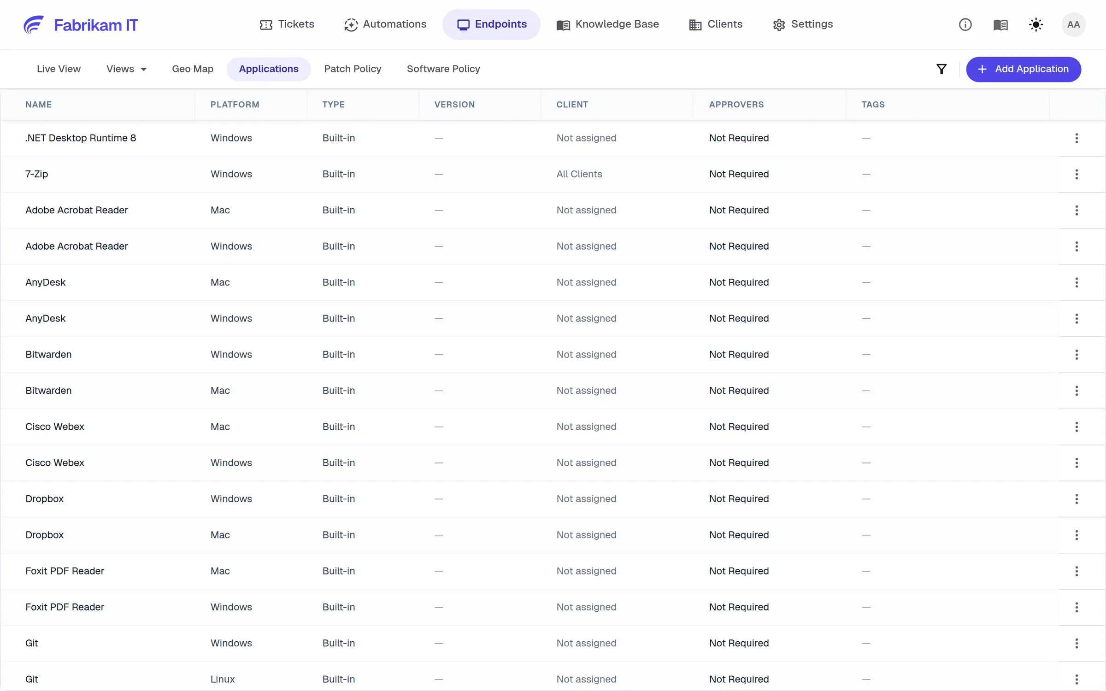Open row menu for .NET Desktop Runtime 8
This screenshot has width=1106, height=691.
pyautogui.click(x=1077, y=138)
